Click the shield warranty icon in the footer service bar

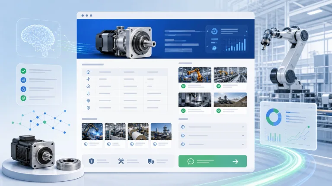click(92, 161)
